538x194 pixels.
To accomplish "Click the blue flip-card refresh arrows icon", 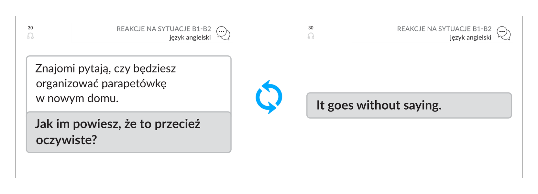I will pyautogui.click(x=269, y=97).
